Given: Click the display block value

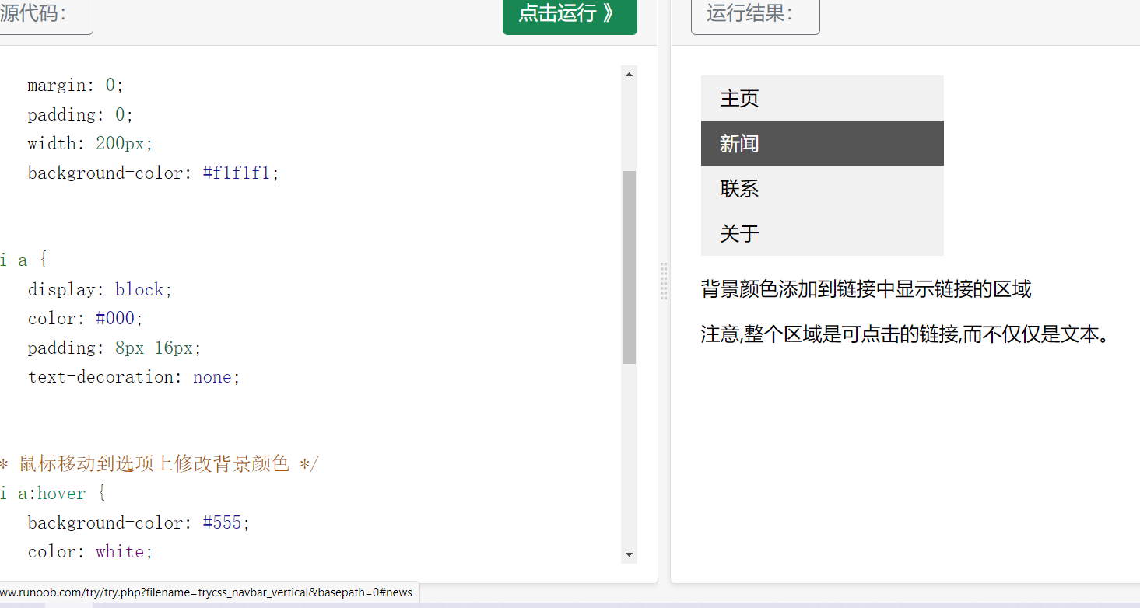Looking at the screenshot, I should point(140,288).
